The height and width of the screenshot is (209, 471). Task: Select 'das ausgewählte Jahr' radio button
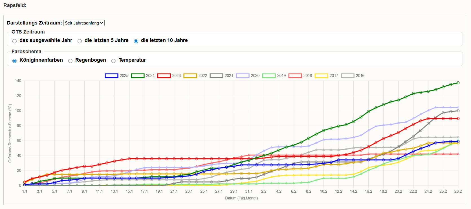coord(15,41)
